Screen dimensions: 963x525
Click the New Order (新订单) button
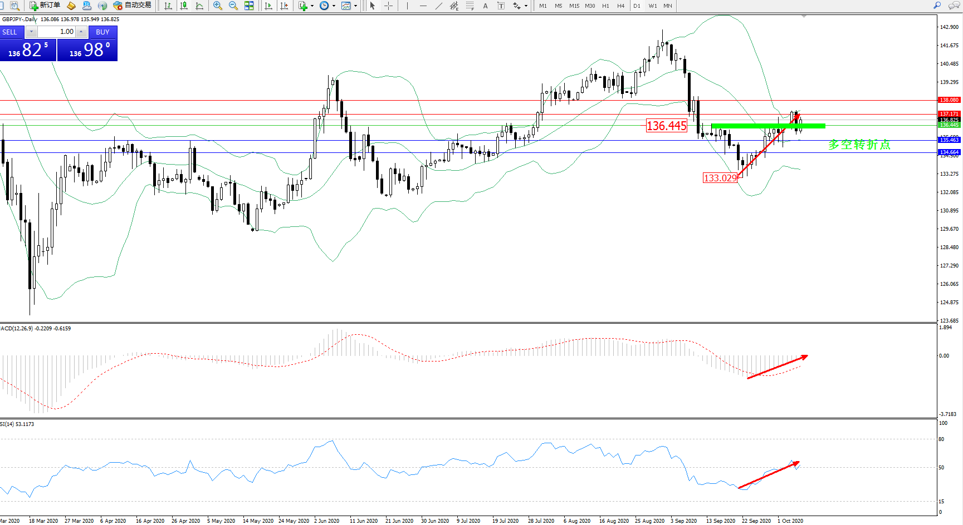pyautogui.click(x=45, y=6)
